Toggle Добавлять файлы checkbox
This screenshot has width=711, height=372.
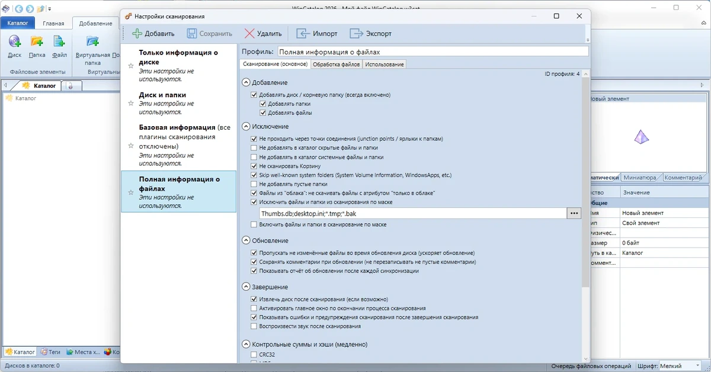pos(263,113)
